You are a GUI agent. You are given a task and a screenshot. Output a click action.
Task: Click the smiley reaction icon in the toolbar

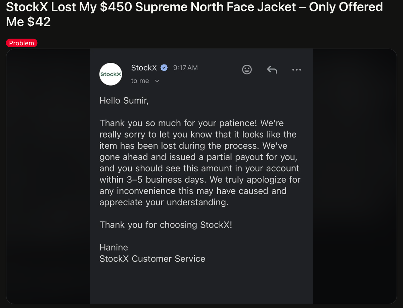[247, 69]
